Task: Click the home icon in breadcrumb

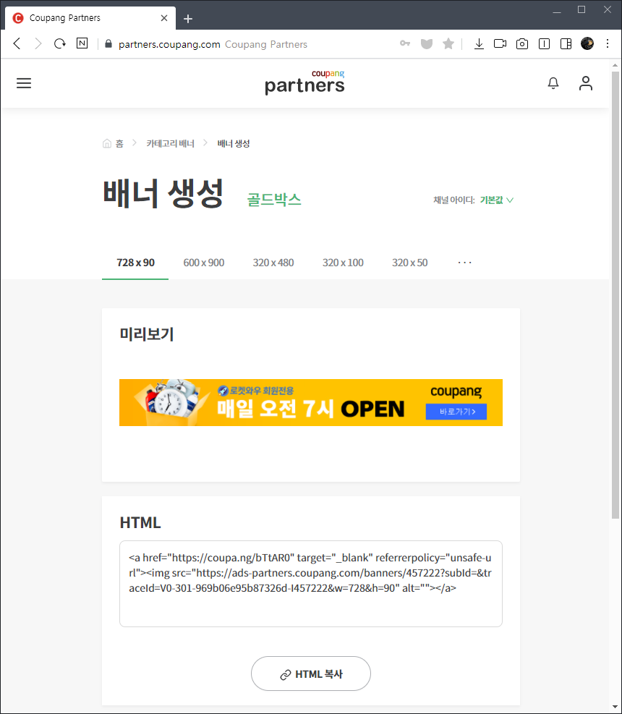Action: pyautogui.click(x=107, y=143)
